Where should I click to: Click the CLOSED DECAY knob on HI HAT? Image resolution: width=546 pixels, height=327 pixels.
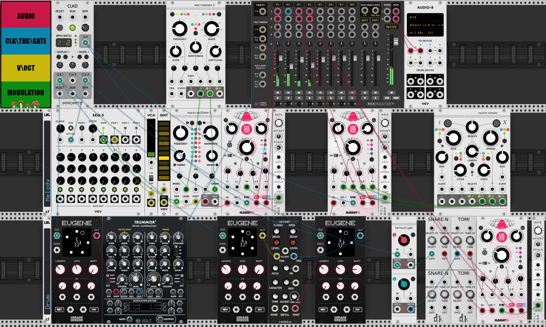pyautogui.click(x=276, y=231)
